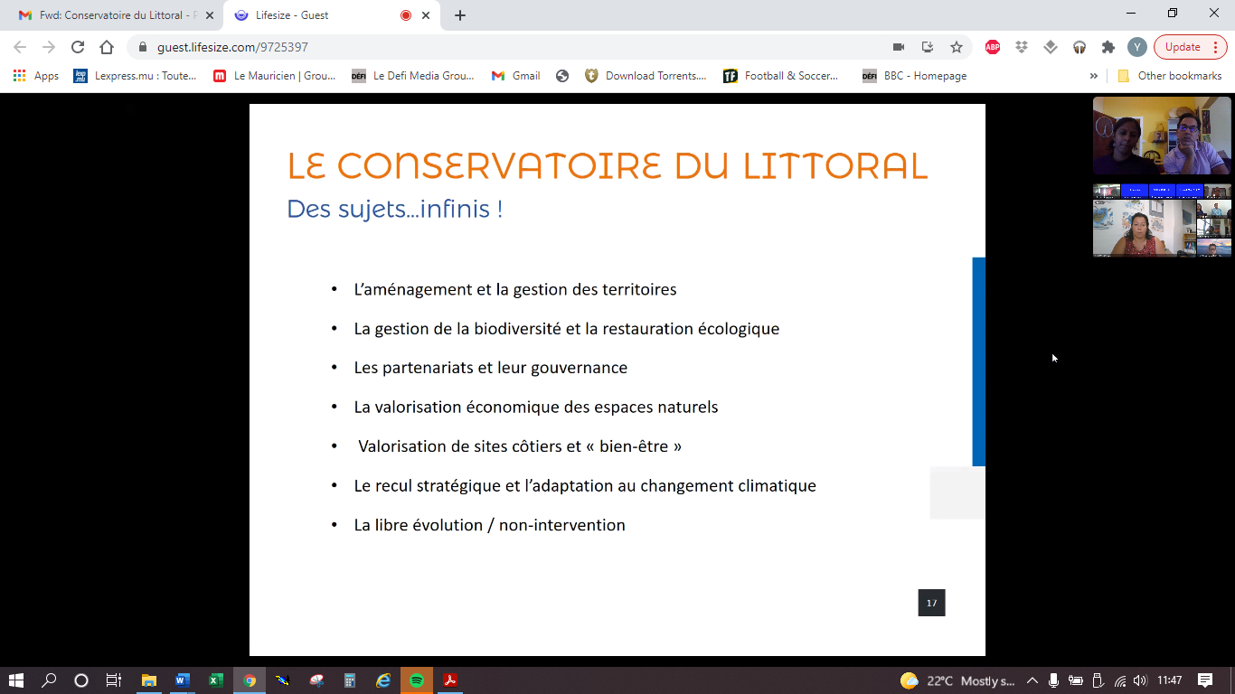Open the Dropbox extension icon
The image size is (1235, 694).
pyautogui.click(x=1022, y=47)
